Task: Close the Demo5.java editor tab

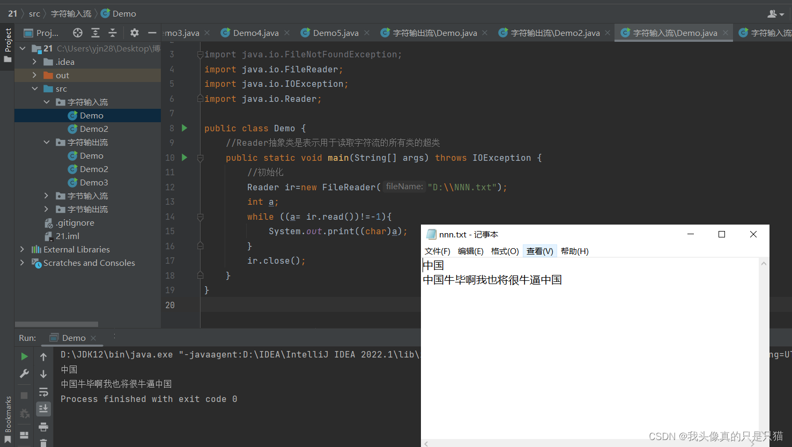Action: (x=367, y=33)
